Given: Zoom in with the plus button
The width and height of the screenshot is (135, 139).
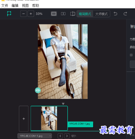Looking at the screenshot, I should pyautogui.click(x=31, y=14).
